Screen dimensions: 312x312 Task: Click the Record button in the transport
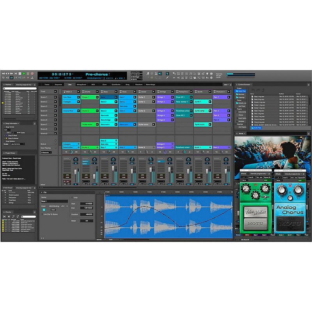(32, 73)
